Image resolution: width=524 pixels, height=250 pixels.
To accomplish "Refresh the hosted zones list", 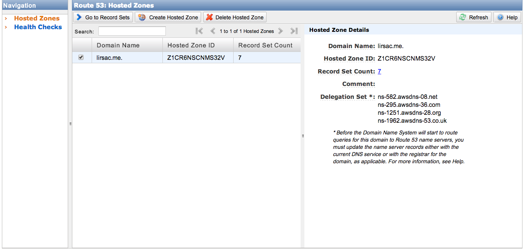I will coord(474,17).
